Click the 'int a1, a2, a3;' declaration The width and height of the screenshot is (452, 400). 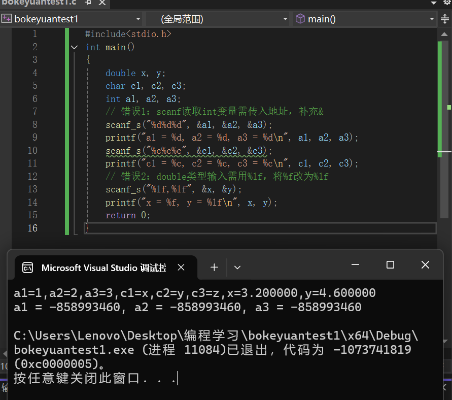tap(143, 99)
